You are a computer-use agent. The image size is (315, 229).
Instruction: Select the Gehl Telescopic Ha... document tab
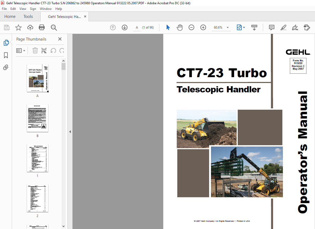click(x=64, y=17)
